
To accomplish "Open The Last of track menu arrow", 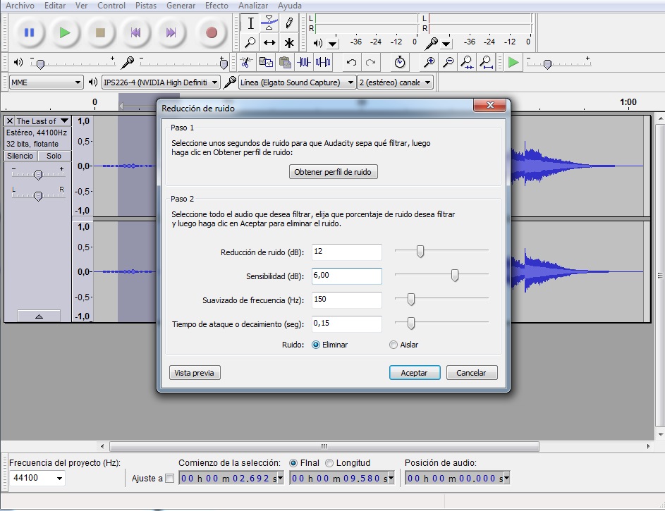I will (x=64, y=121).
